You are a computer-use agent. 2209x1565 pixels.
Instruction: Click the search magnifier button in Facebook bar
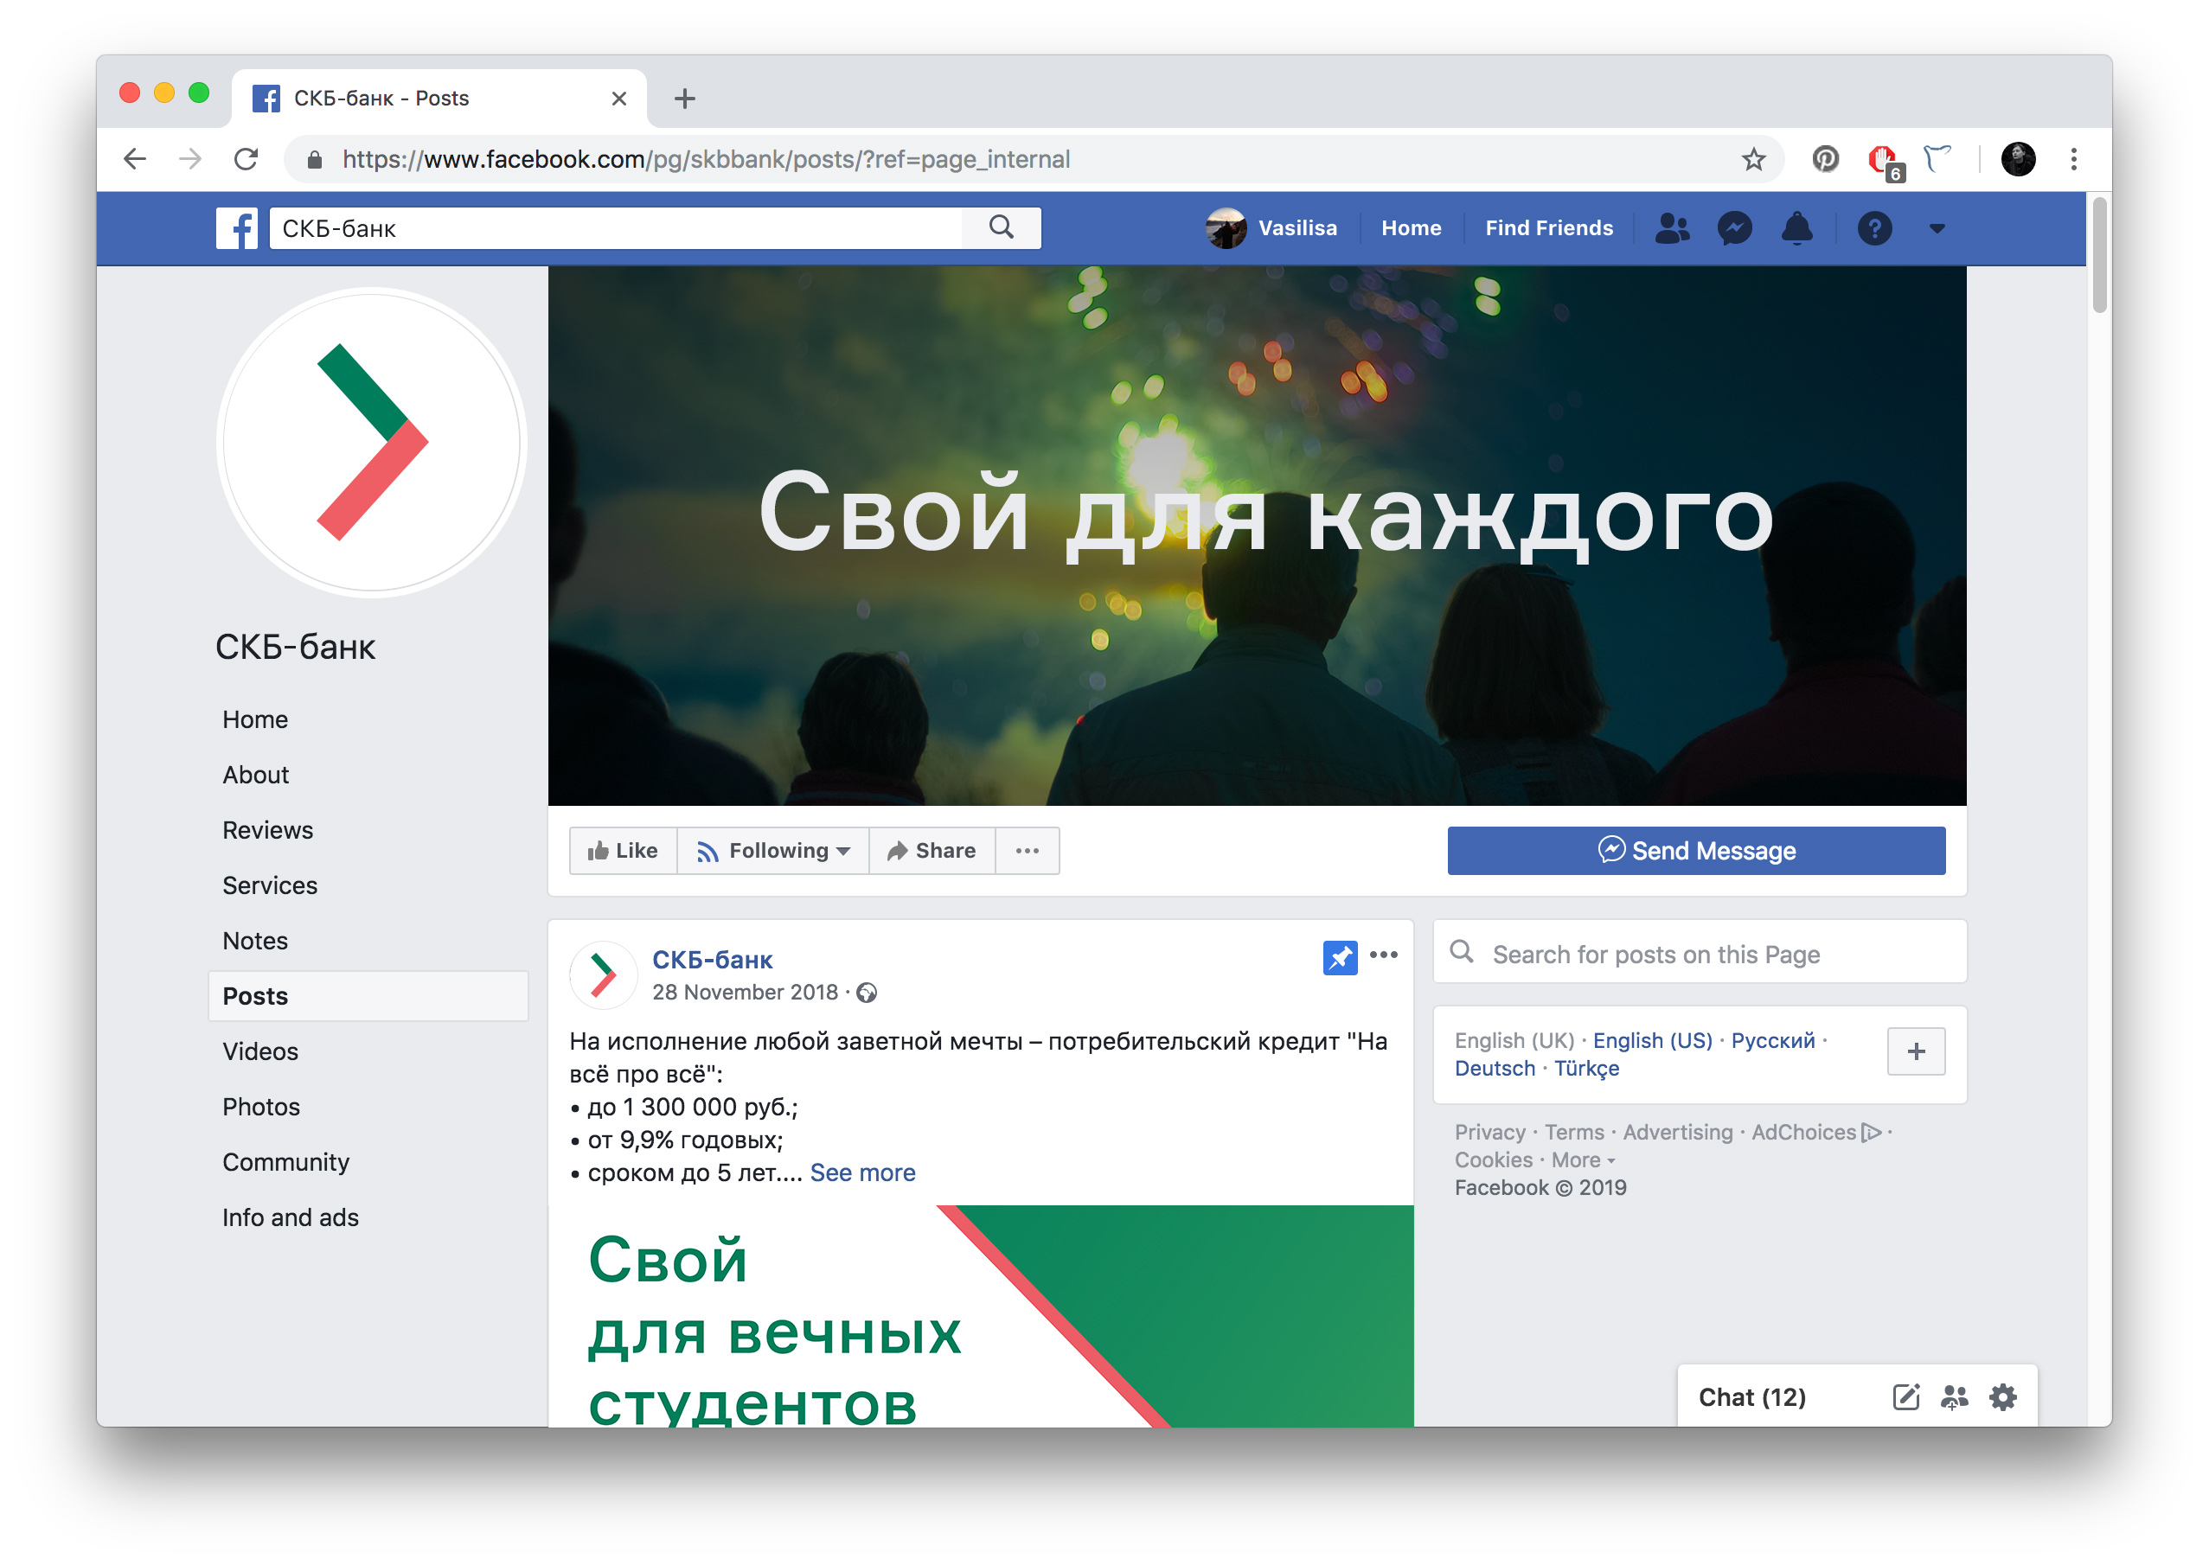click(x=1002, y=228)
